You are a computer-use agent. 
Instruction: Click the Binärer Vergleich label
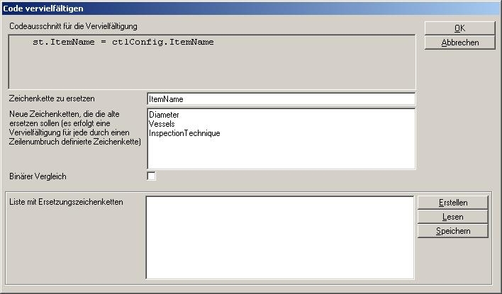[38, 176]
